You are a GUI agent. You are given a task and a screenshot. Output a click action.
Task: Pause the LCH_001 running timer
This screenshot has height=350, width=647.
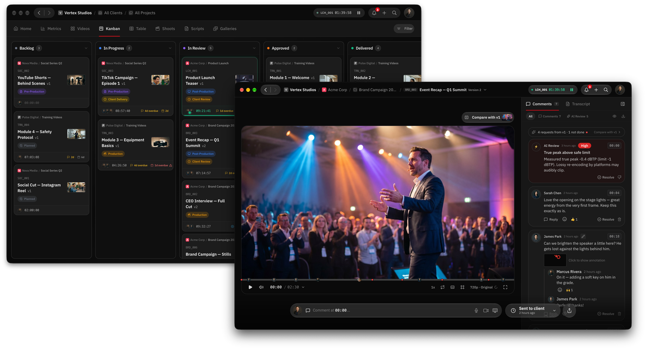click(x=571, y=90)
